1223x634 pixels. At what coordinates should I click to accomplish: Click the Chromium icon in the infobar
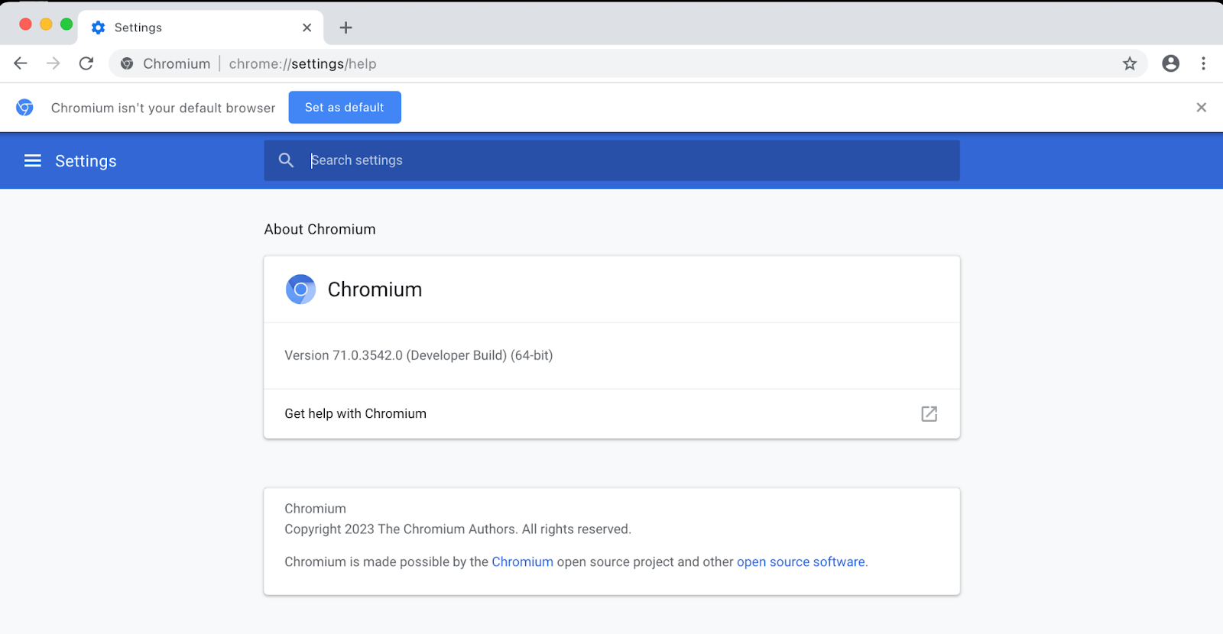(x=24, y=108)
